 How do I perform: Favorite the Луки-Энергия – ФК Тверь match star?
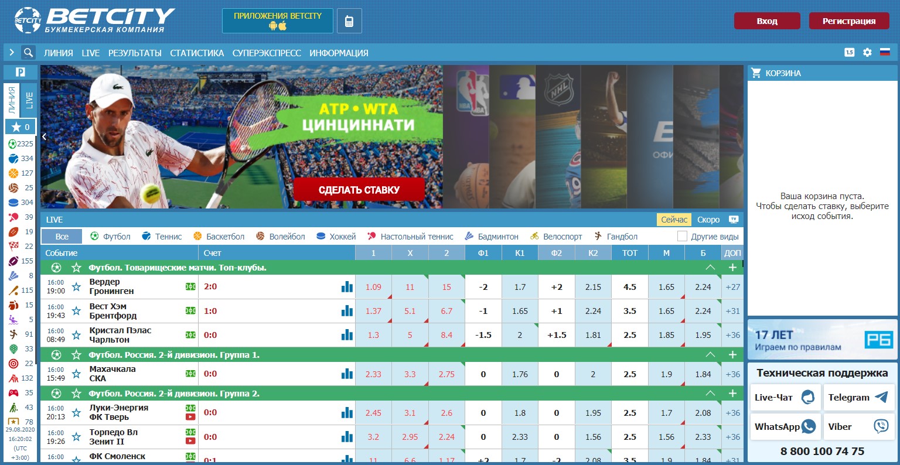76,412
